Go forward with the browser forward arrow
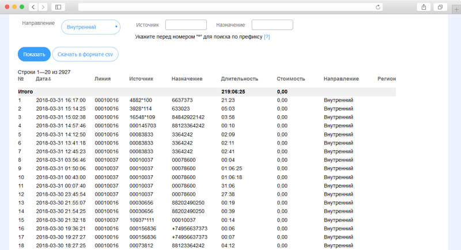 43,7
